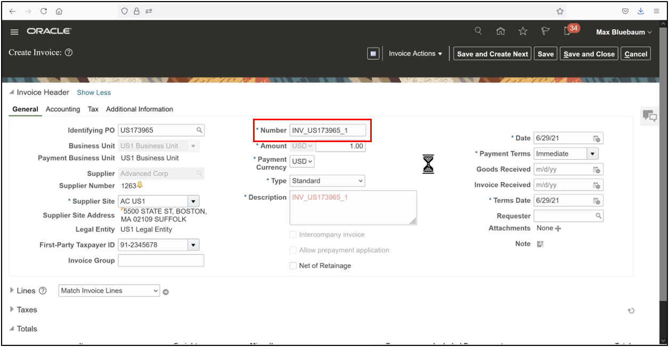This screenshot has width=669, height=347.
Task: Open the Supplier Site dropdown
Action: point(193,201)
